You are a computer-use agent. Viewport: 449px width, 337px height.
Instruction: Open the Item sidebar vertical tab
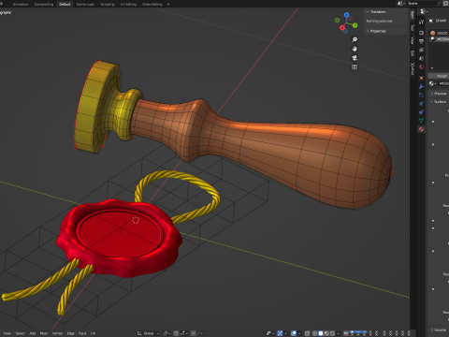tap(413, 15)
